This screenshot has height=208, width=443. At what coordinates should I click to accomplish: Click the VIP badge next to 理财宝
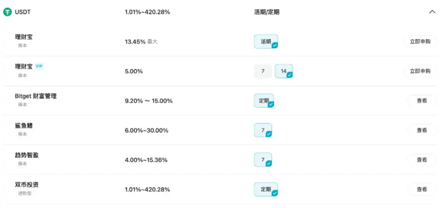click(39, 66)
